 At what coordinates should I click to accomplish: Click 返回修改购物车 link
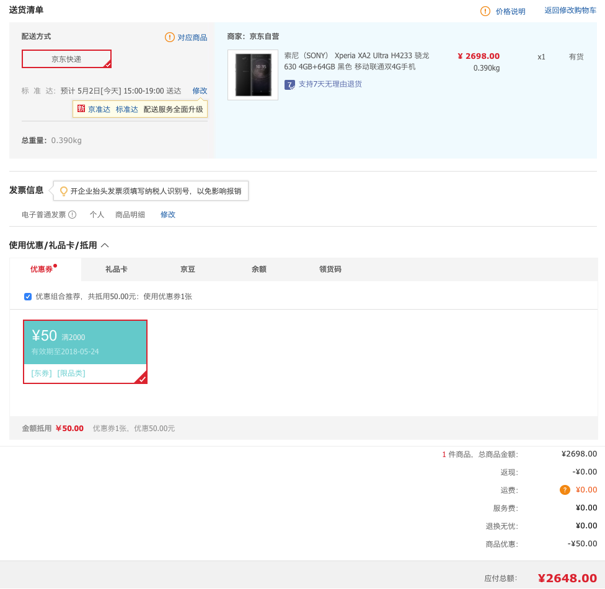coord(570,11)
